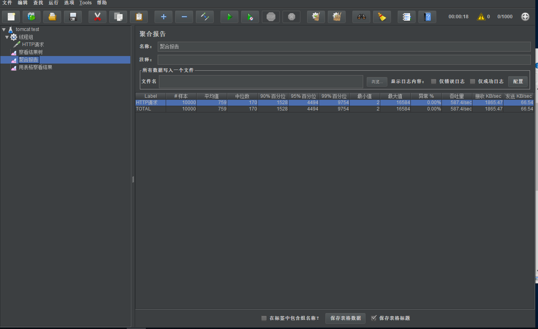Click the 配置 button

518,81
